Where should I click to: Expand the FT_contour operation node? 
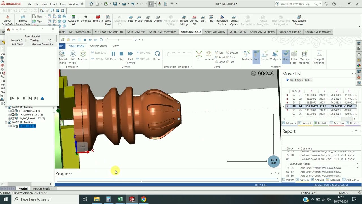click(10, 111)
